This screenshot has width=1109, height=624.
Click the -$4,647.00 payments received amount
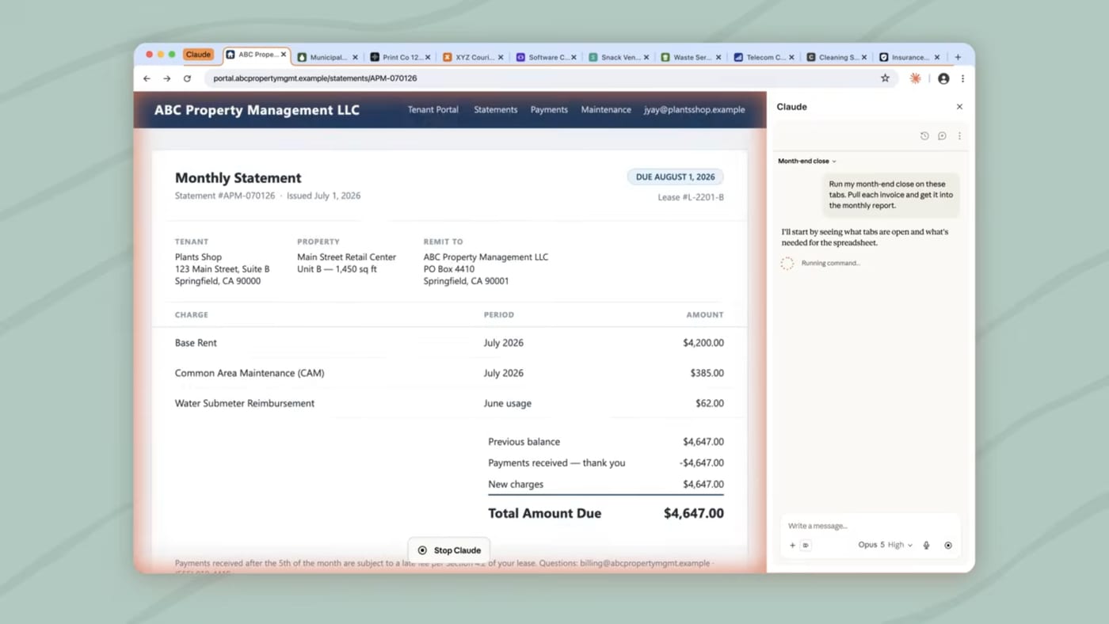(x=702, y=462)
